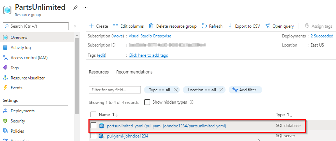The image size is (336, 141).
Task: Collapse the sidebar with double chevron
Action: click(75, 26)
